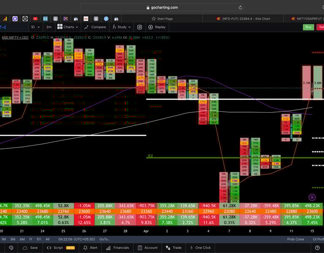
Task: Expand the 1D timeframe dropdown
Action: [x=35, y=27]
